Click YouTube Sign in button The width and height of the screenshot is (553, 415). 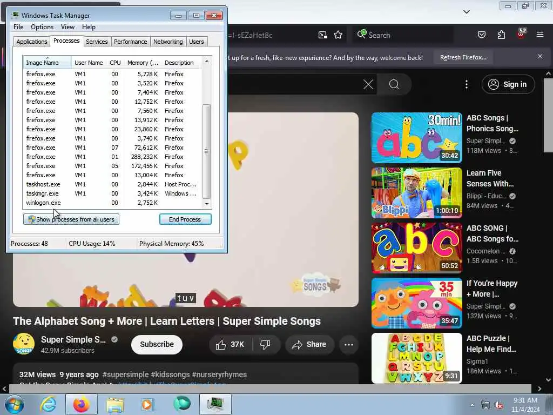pyautogui.click(x=508, y=84)
